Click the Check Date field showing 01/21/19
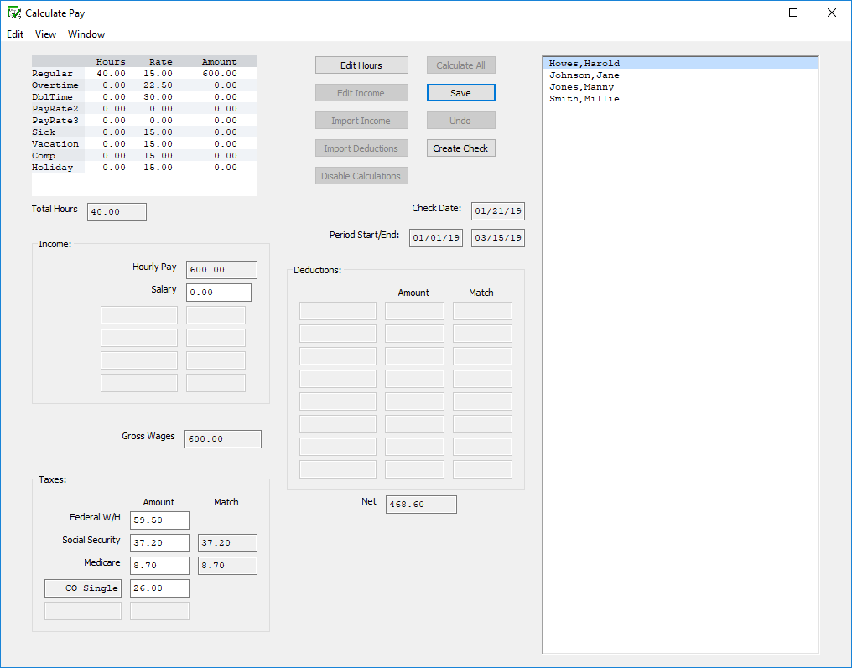This screenshot has width=852, height=668. [x=497, y=210]
